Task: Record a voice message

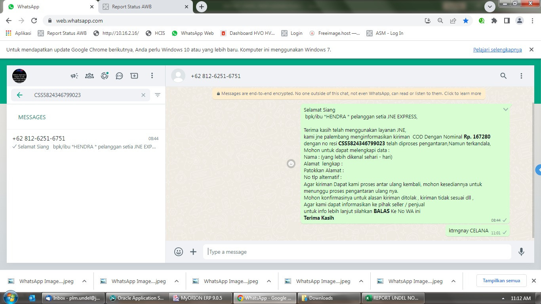Action: tap(521, 252)
